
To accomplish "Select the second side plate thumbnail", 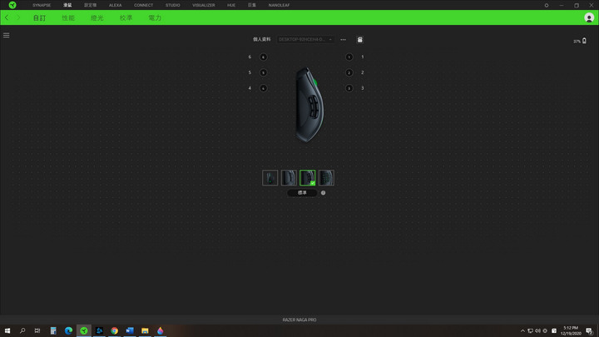I will point(289,178).
